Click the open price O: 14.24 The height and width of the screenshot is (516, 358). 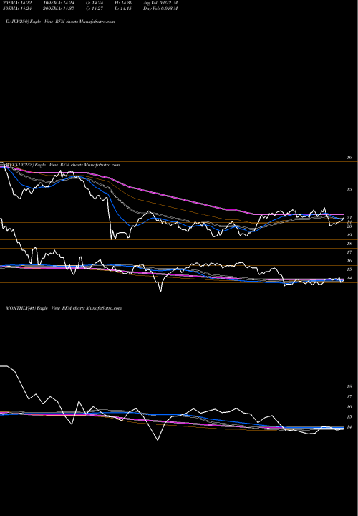tap(95, 3)
